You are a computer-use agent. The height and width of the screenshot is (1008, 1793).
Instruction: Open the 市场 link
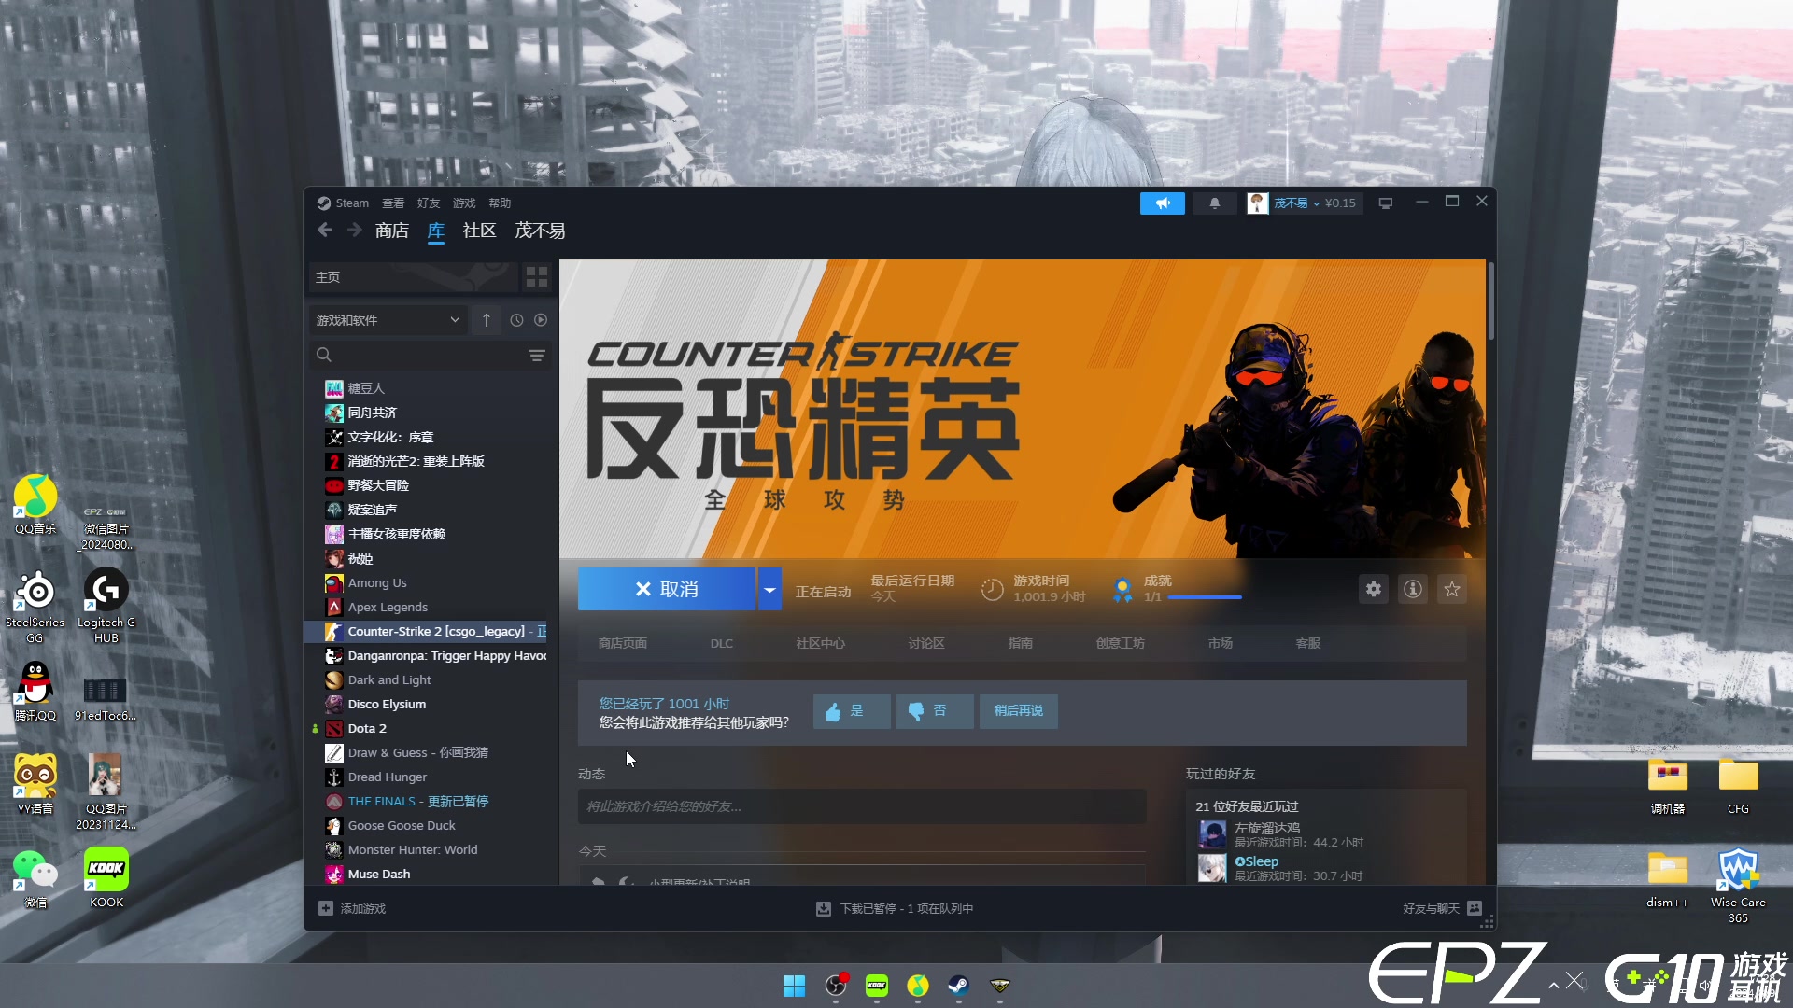(x=1221, y=644)
